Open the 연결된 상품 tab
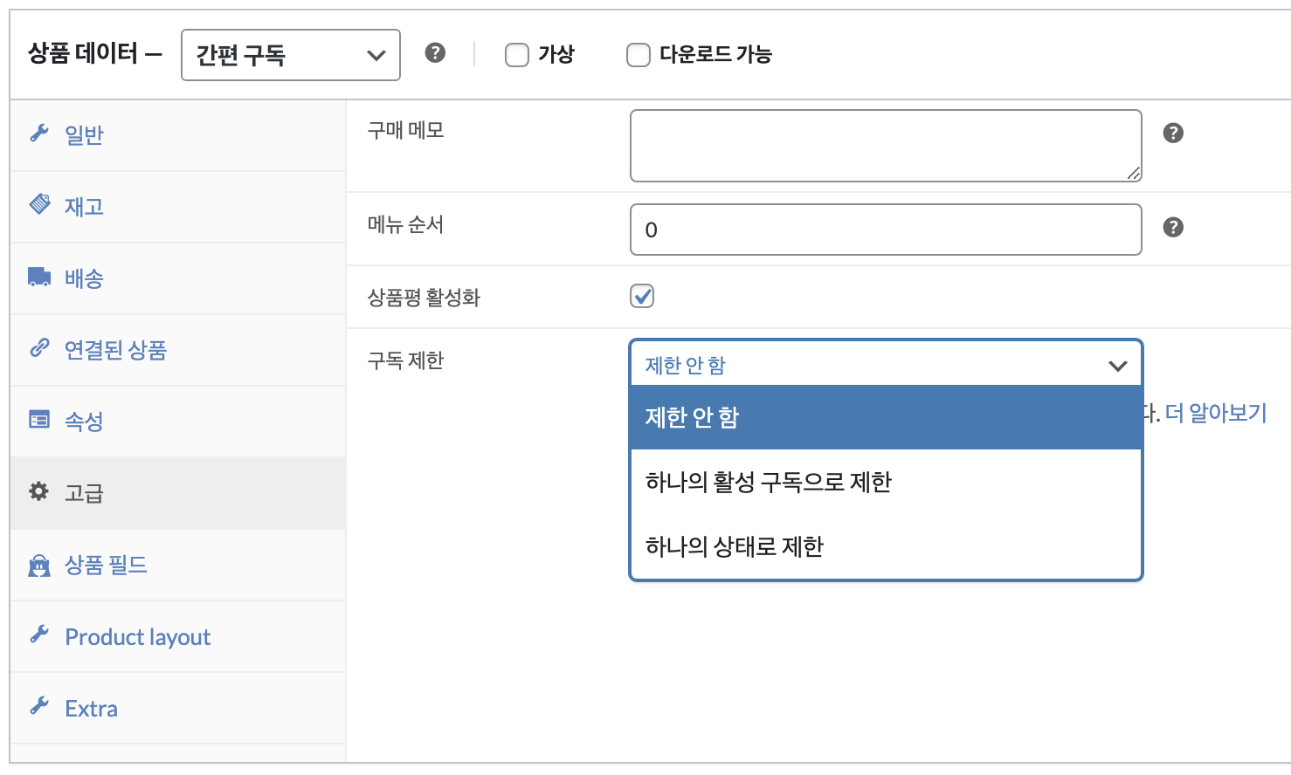This screenshot has width=1291, height=775. tap(178, 350)
